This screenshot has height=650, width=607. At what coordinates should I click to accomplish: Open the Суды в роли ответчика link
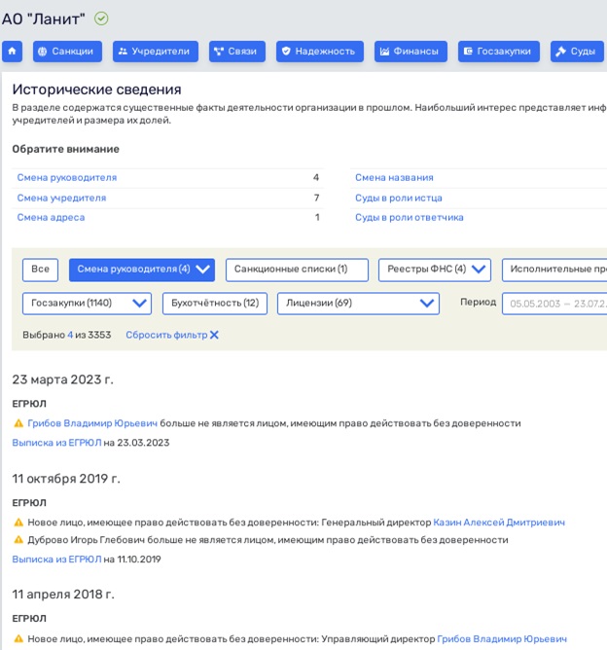(x=409, y=217)
